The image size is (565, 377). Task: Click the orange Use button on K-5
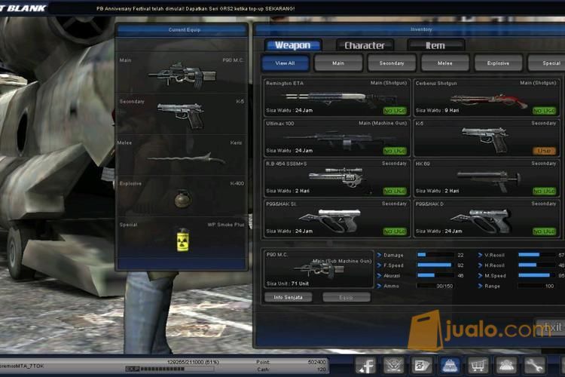pos(545,151)
